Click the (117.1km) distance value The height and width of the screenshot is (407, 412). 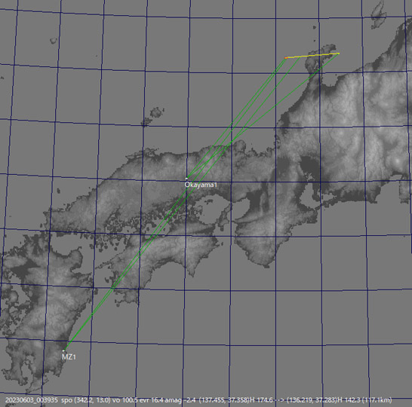377,400
